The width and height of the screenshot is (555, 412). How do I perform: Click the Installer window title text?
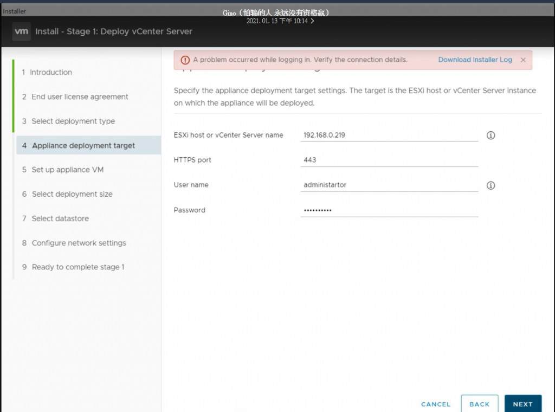pyautogui.click(x=15, y=11)
